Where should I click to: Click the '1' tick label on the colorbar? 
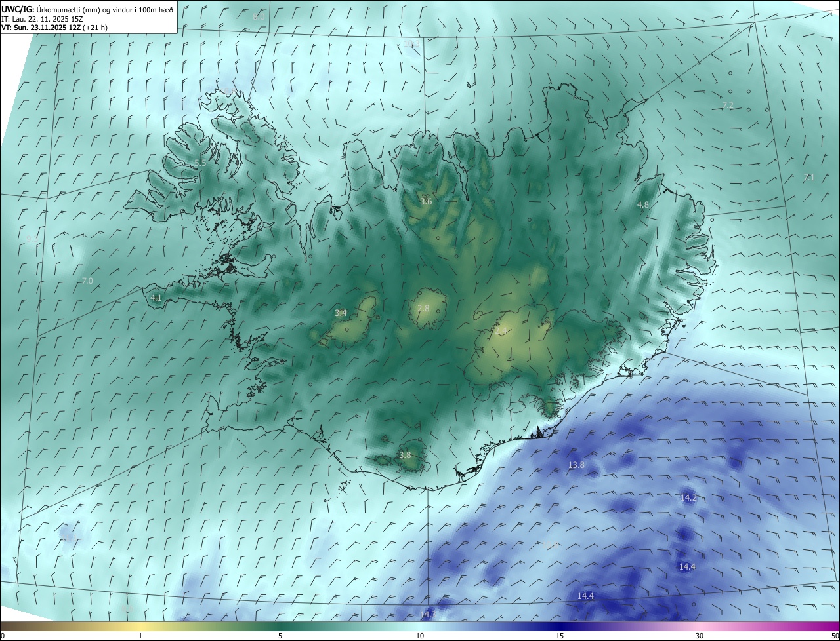tap(140, 636)
